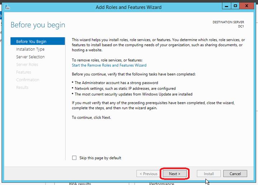Click the Add Roles and Features Wizard title
Viewport: 258px width, 185px height.
coord(129,7)
